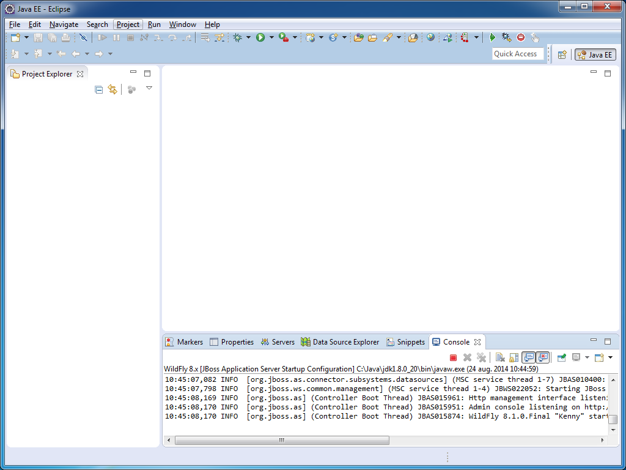Click the Next Annotation icon
The image size is (626, 470).
pyautogui.click(x=15, y=54)
